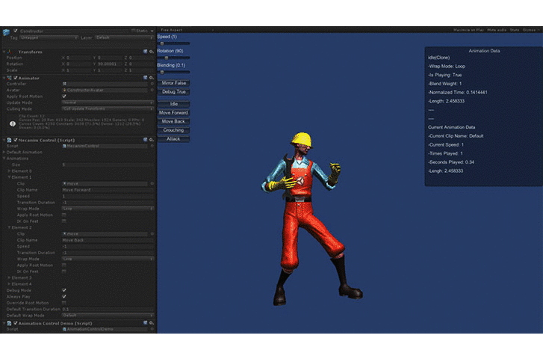Open the Update Mode dropdown

[x=108, y=102]
